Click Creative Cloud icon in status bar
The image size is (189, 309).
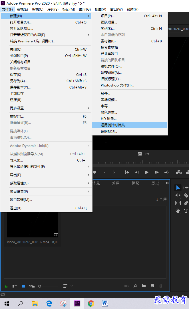point(3,295)
